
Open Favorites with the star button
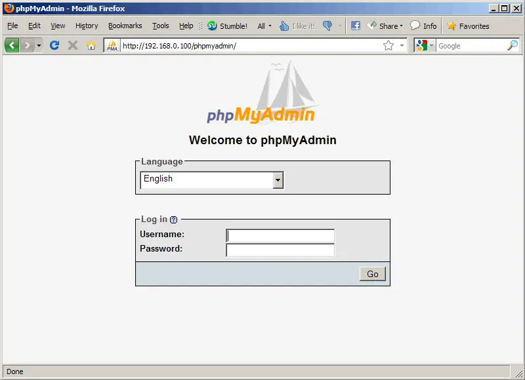[x=468, y=26]
